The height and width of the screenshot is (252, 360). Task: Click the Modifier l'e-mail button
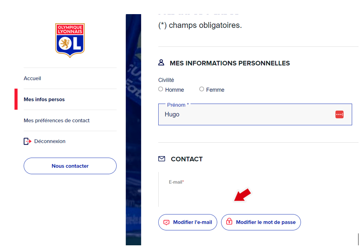pyautogui.click(x=188, y=222)
